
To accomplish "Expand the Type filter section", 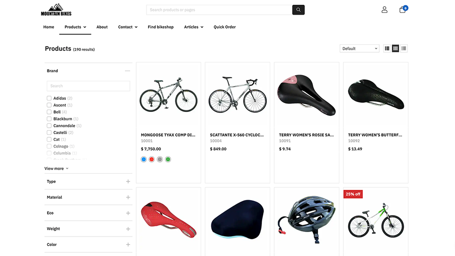I will [x=128, y=181].
